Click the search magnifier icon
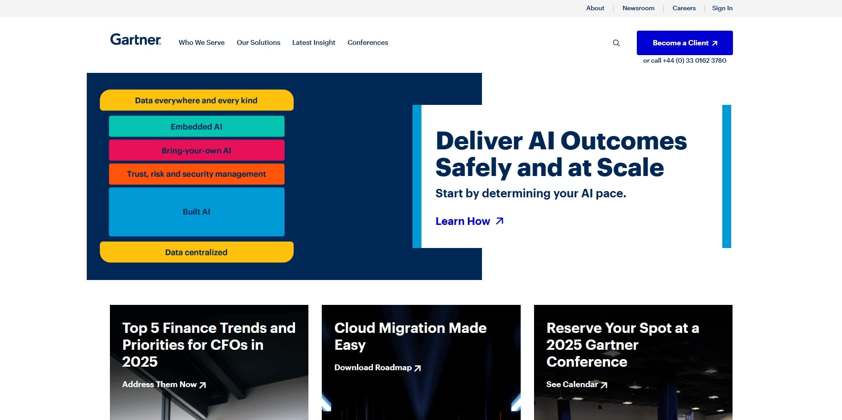Image resolution: width=842 pixels, height=420 pixels. pos(616,43)
